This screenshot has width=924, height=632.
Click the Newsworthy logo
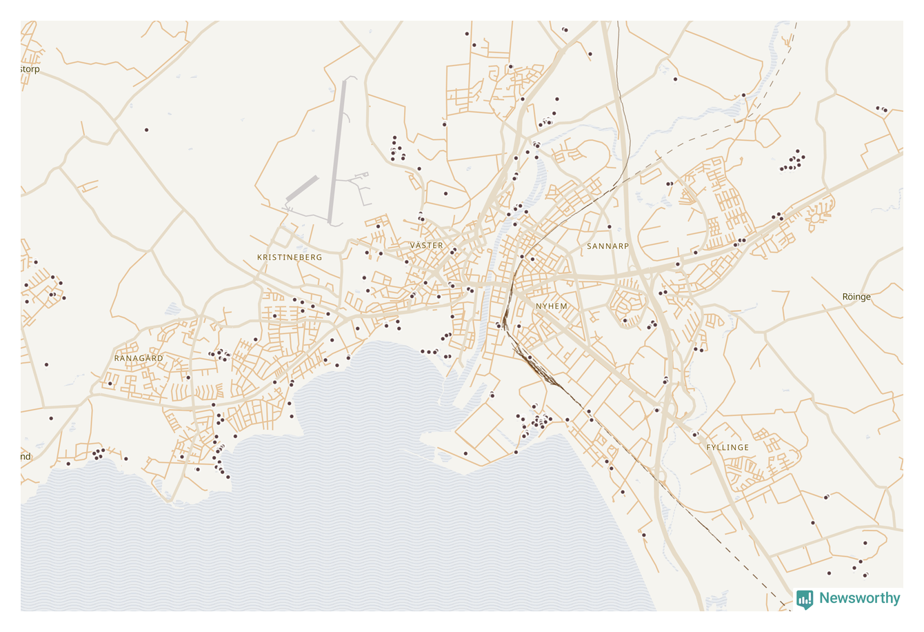[x=848, y=598]
